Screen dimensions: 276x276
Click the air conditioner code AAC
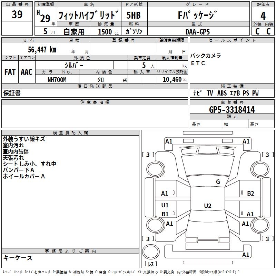click(27, 72)
